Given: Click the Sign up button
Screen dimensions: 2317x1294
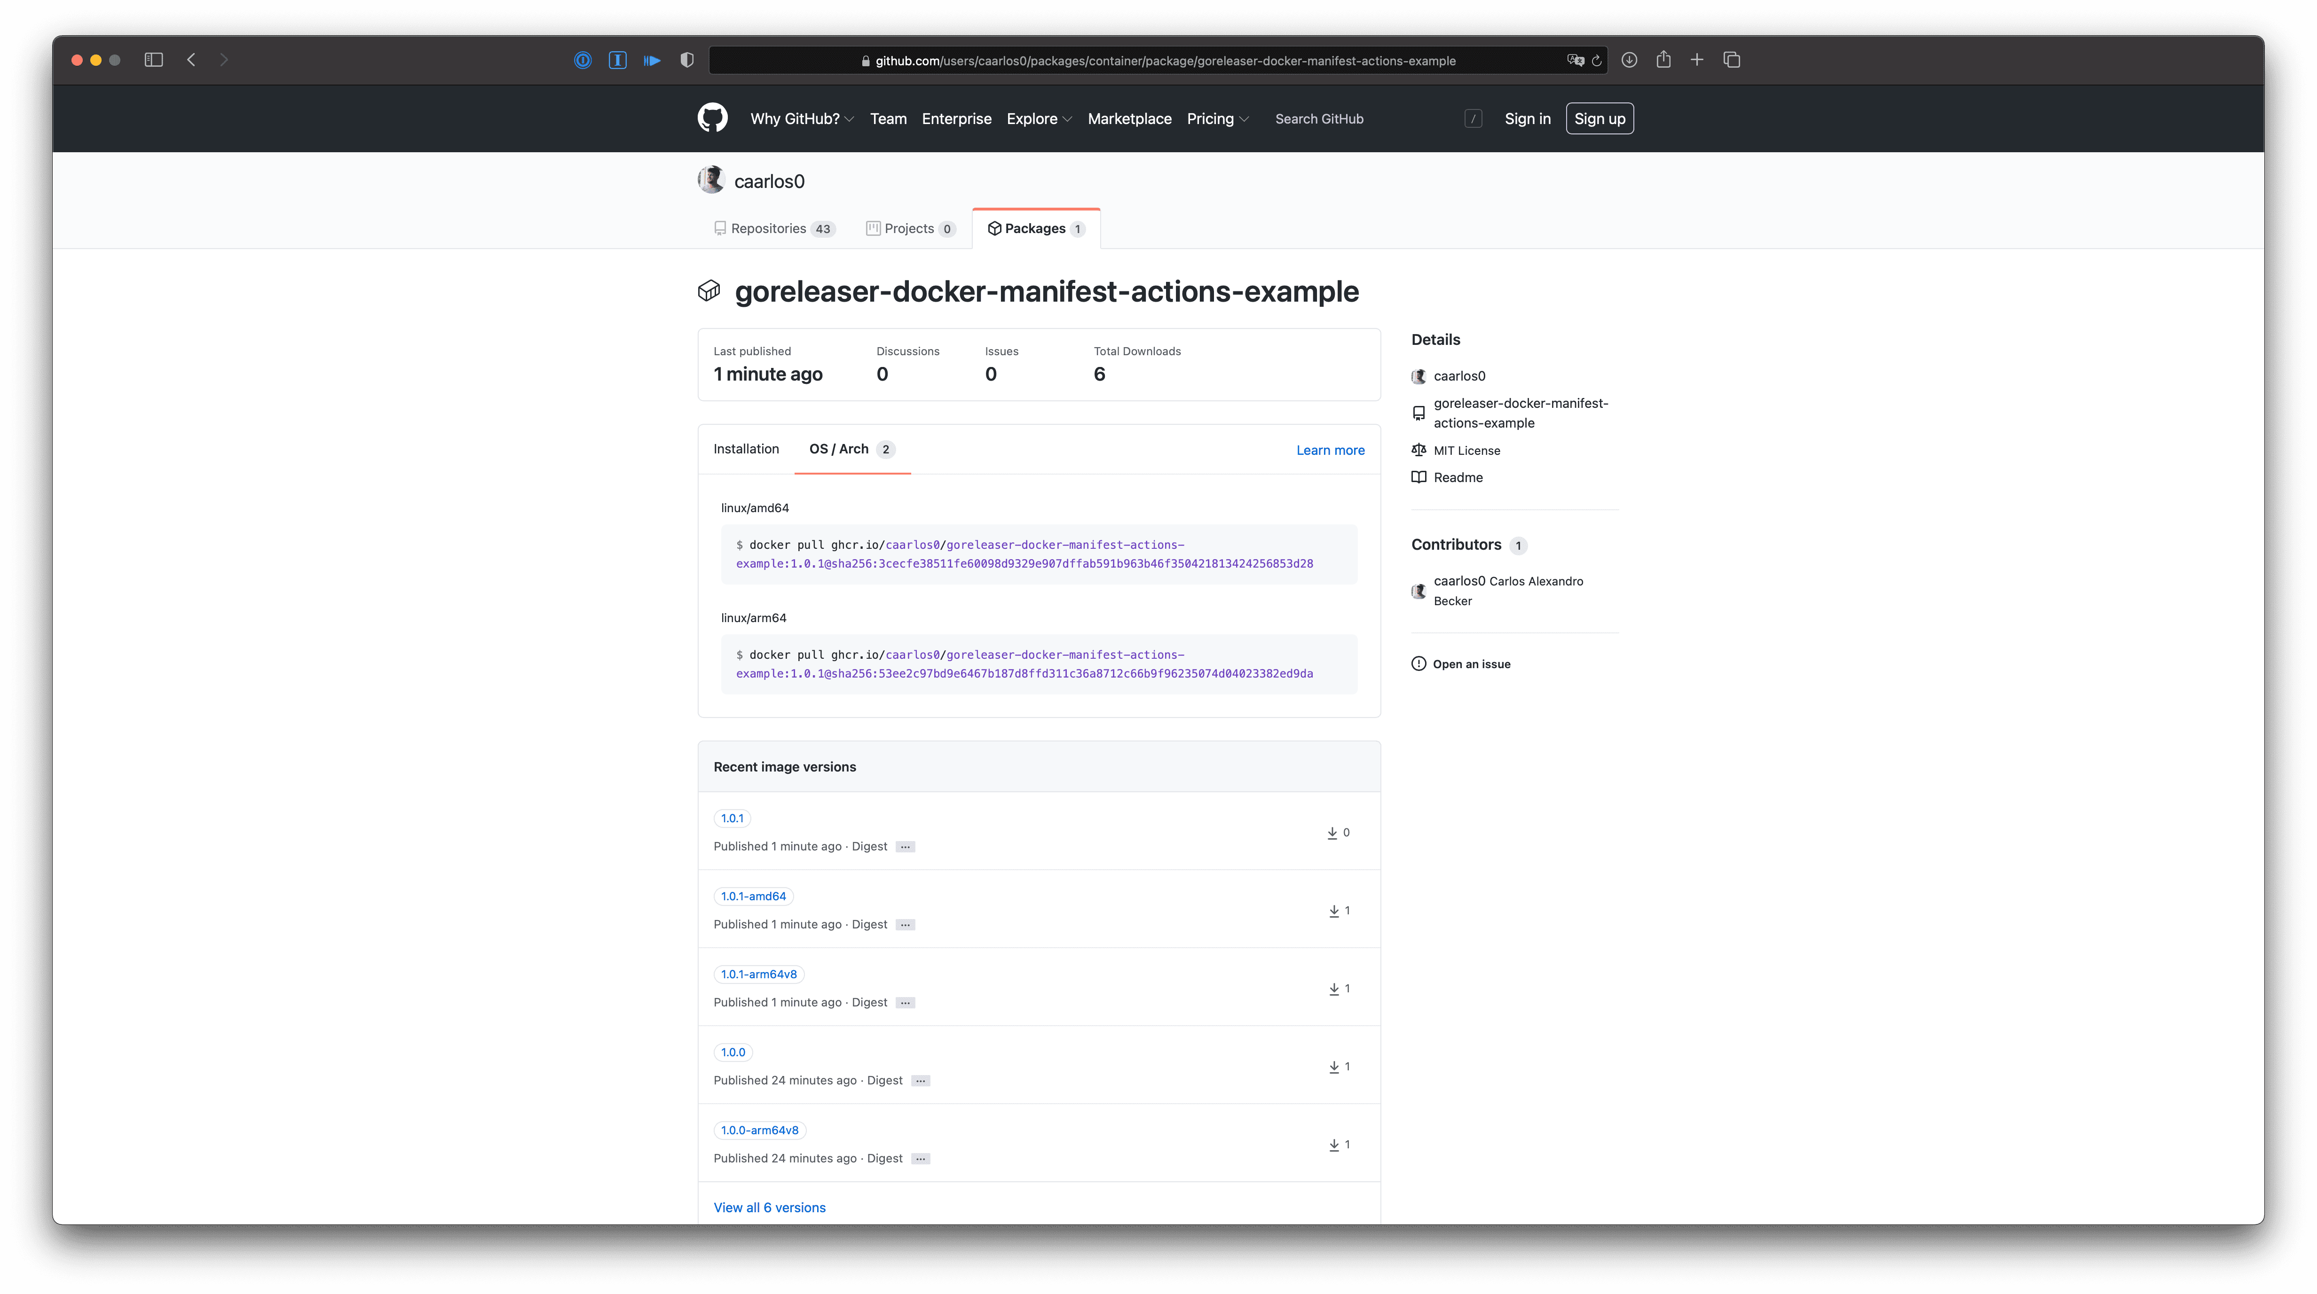Looking at the screenshot, I should click(x=1599, y=118).
